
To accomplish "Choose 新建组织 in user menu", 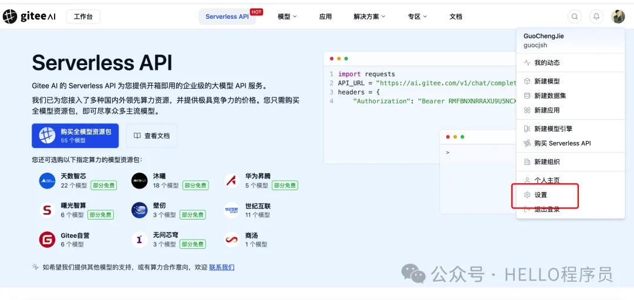I will [571, 162].
